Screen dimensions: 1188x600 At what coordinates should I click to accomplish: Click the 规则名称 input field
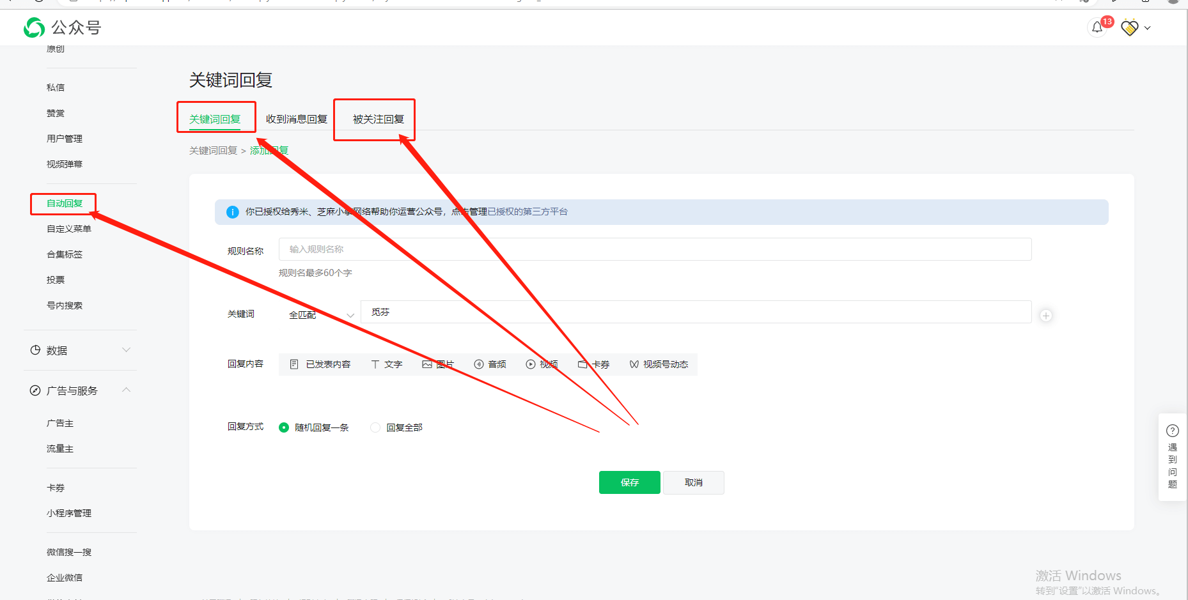point(655,249)
